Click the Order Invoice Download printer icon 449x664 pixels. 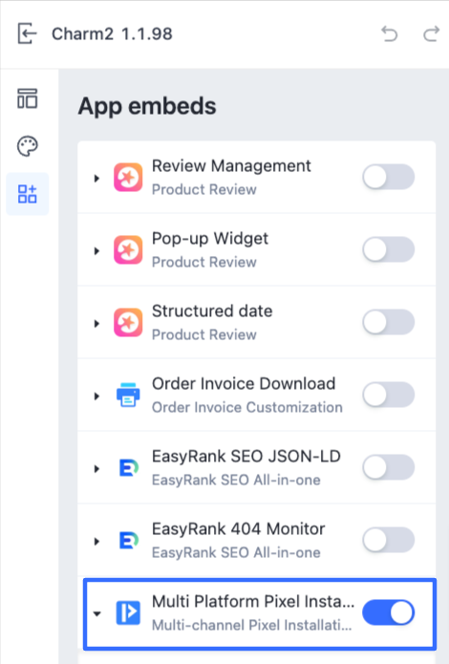(x=128, y=395)
